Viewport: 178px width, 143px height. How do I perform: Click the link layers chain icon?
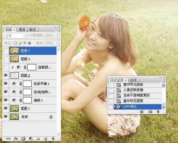pyautogui.click(x=8, y=139)
